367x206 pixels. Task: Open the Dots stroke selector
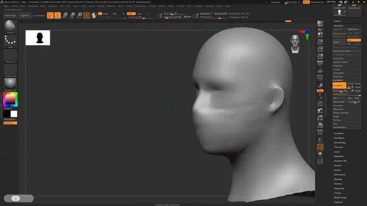pyautogui.click(x=10, y=41)
